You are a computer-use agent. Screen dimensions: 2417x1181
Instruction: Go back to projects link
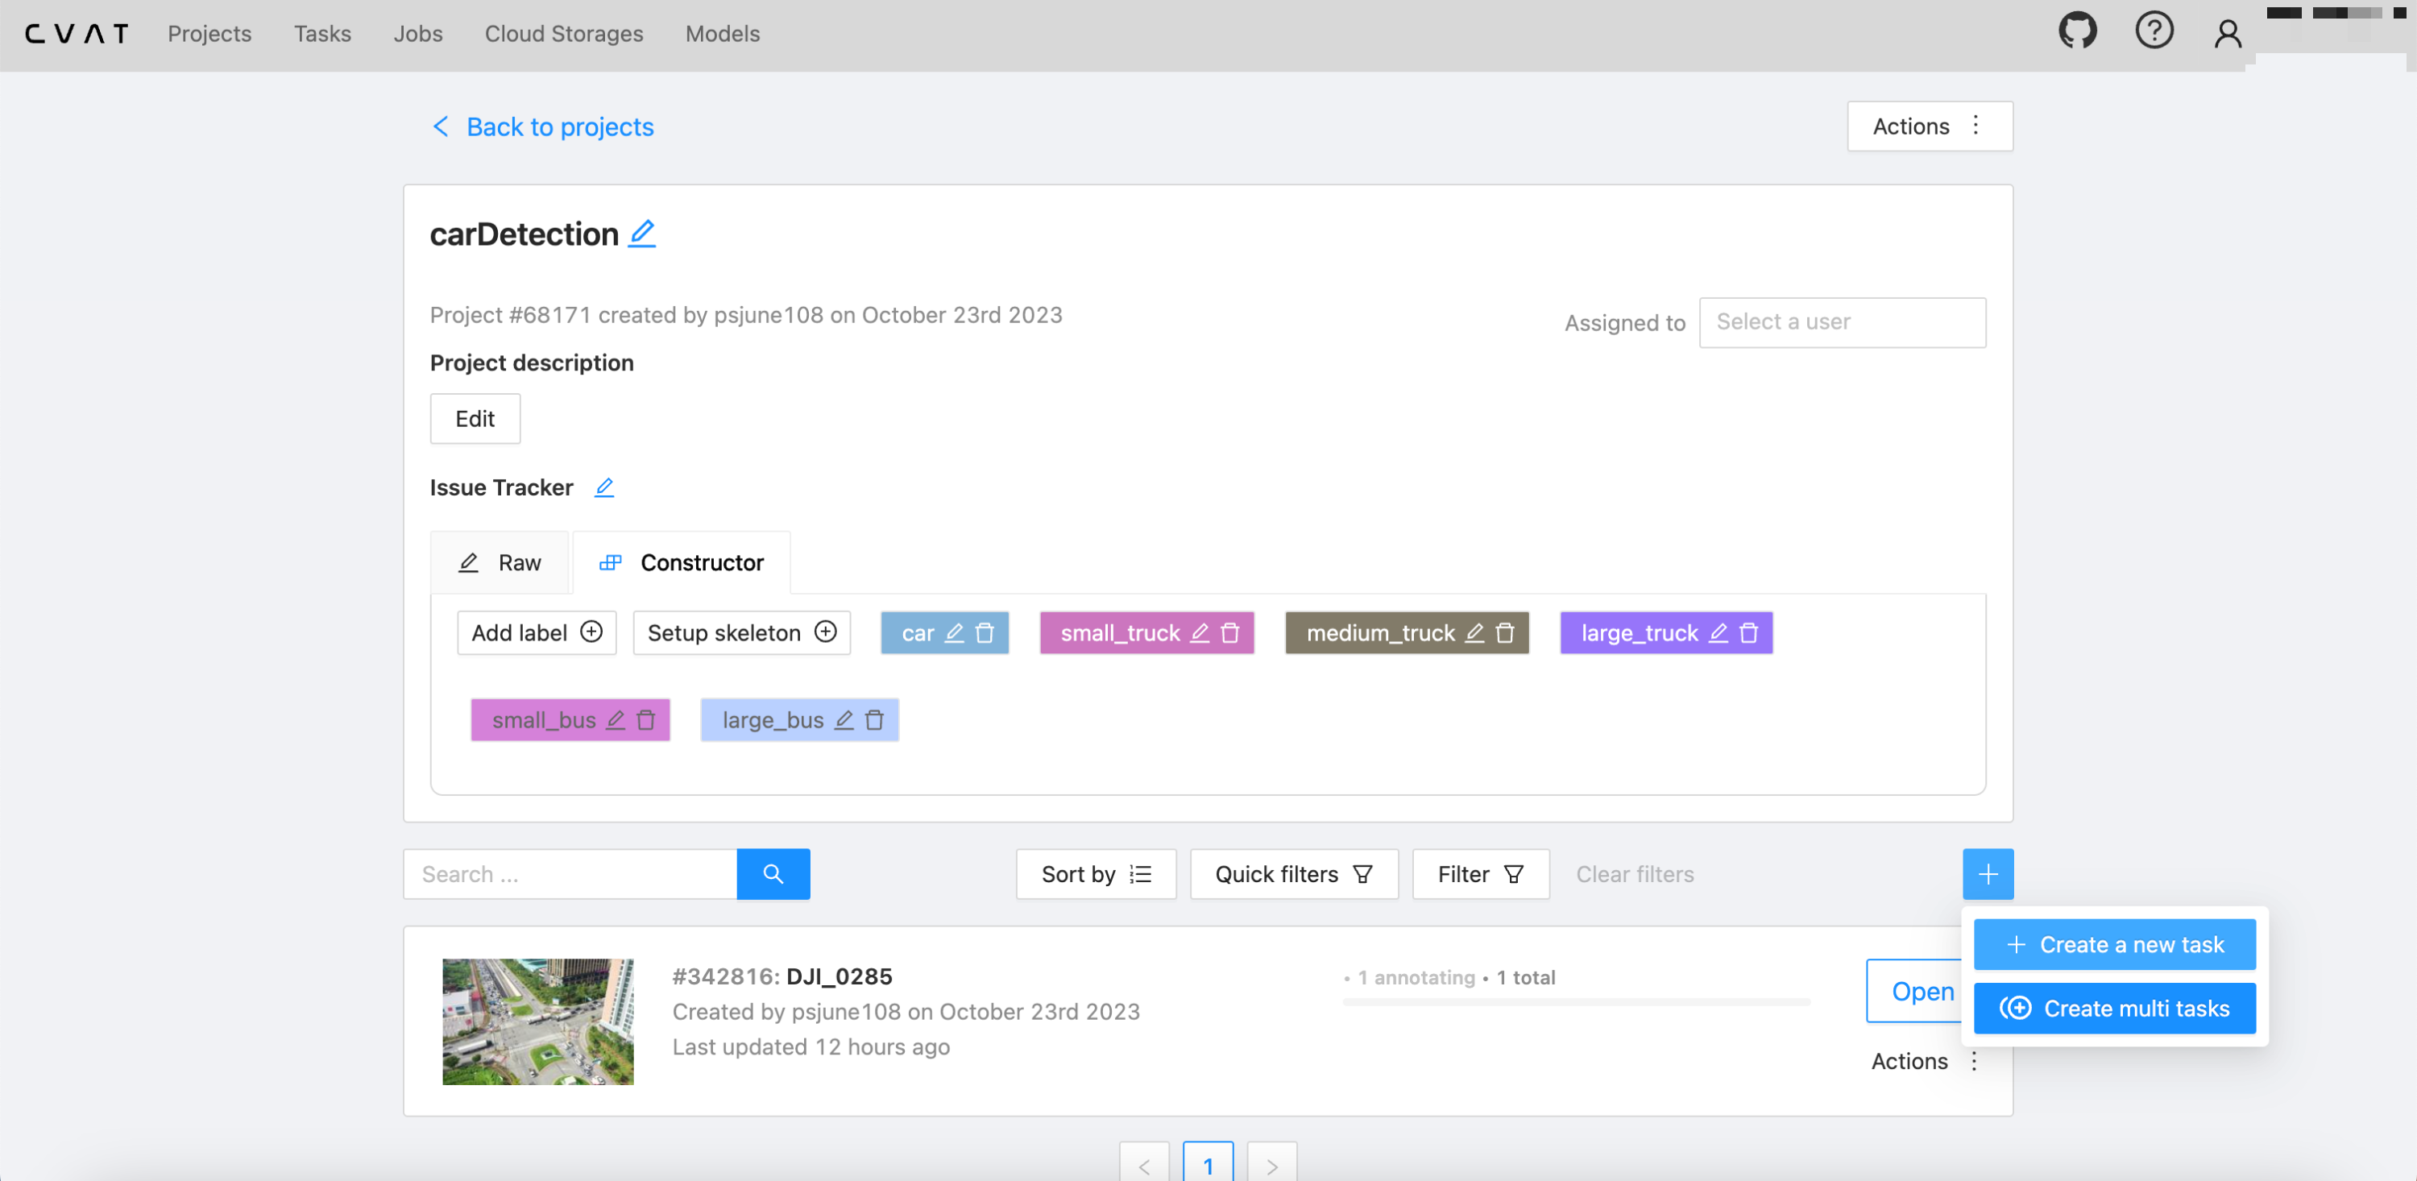pos(542,126)
